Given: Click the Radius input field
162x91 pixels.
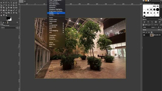Looking at the screenshot, I should [9, 28].
